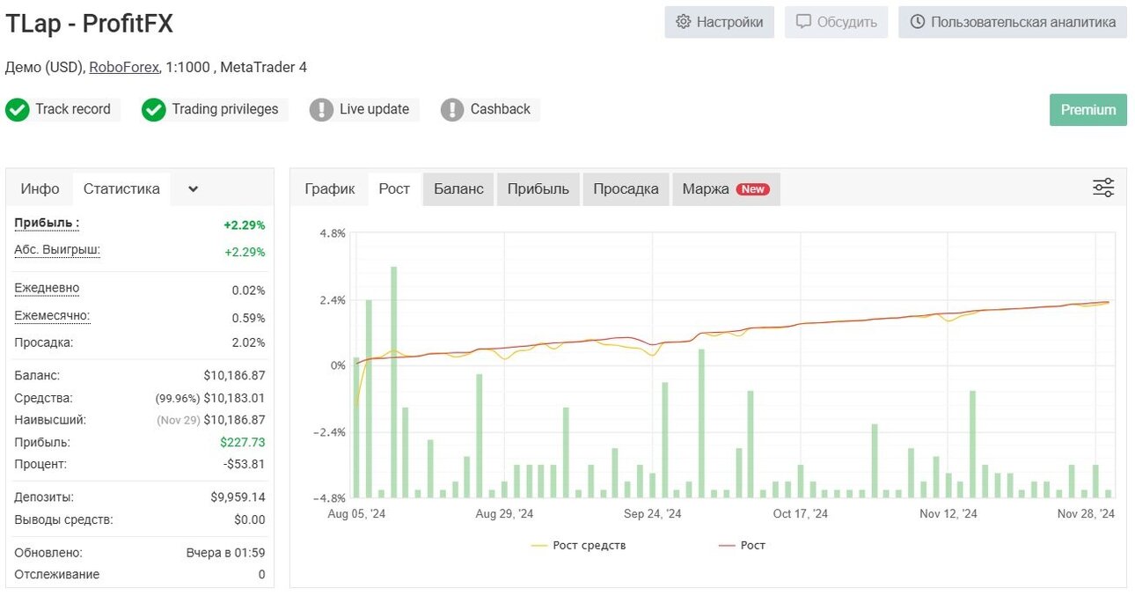Viewport: 1135px width, 596px height.
Task: Click the balance value $10,186.87 in Баланс row
Action: point(234,376)
